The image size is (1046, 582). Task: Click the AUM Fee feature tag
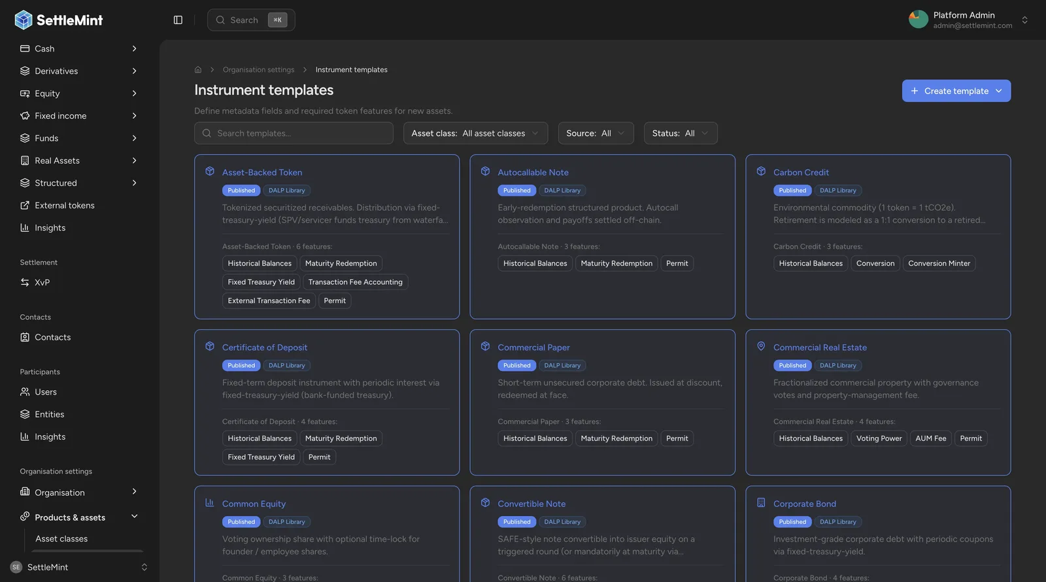tap(930, 438)
